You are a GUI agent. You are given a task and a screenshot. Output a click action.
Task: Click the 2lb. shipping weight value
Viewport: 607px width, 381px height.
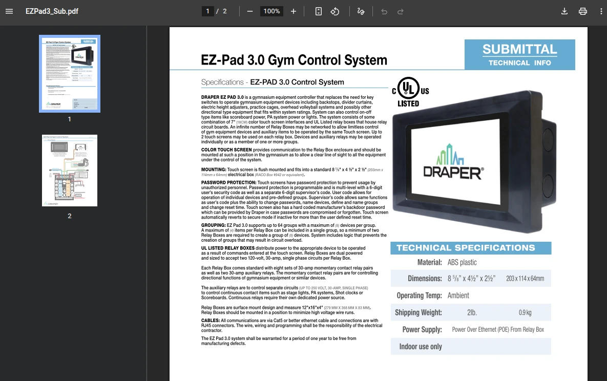(472, 312)
